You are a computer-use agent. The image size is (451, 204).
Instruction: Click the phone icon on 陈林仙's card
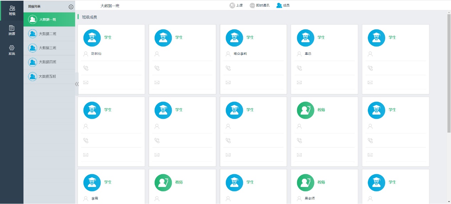[x=86, y=68]
